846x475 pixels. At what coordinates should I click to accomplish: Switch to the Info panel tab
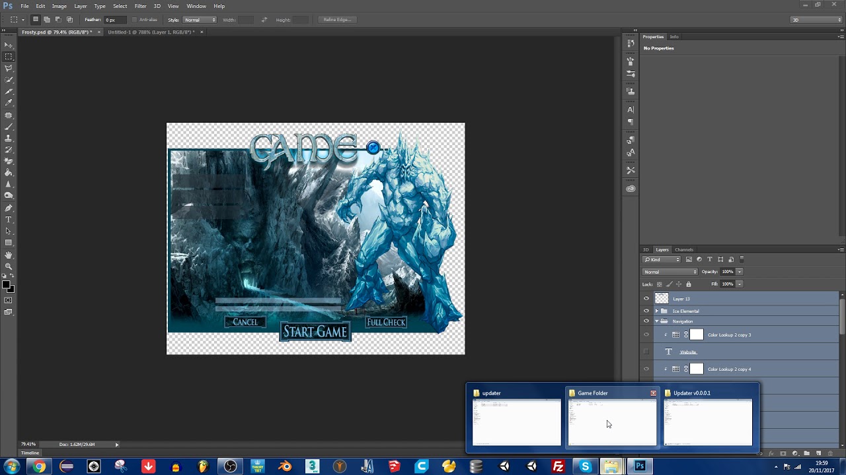click(x=674, y=37)
